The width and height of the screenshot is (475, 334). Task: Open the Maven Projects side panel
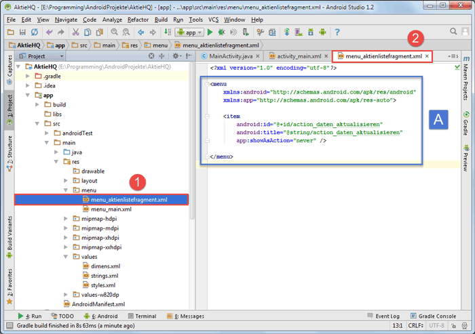click(x=466, y=79)
